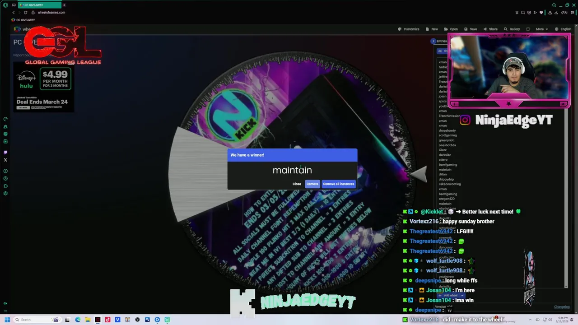Select entry 'drippydrip' in the list

point(446,179)
